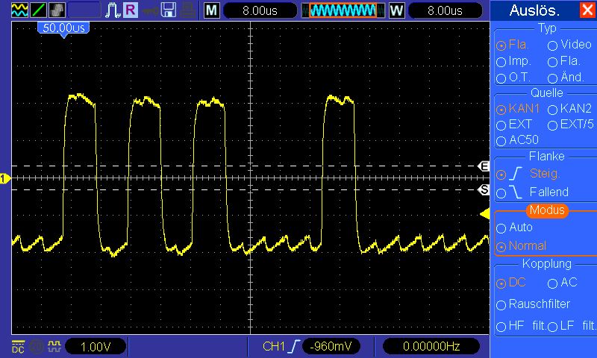
Task: Enable the Rauschfilter option
Action: pyautogui.click(x=533, y=304)
